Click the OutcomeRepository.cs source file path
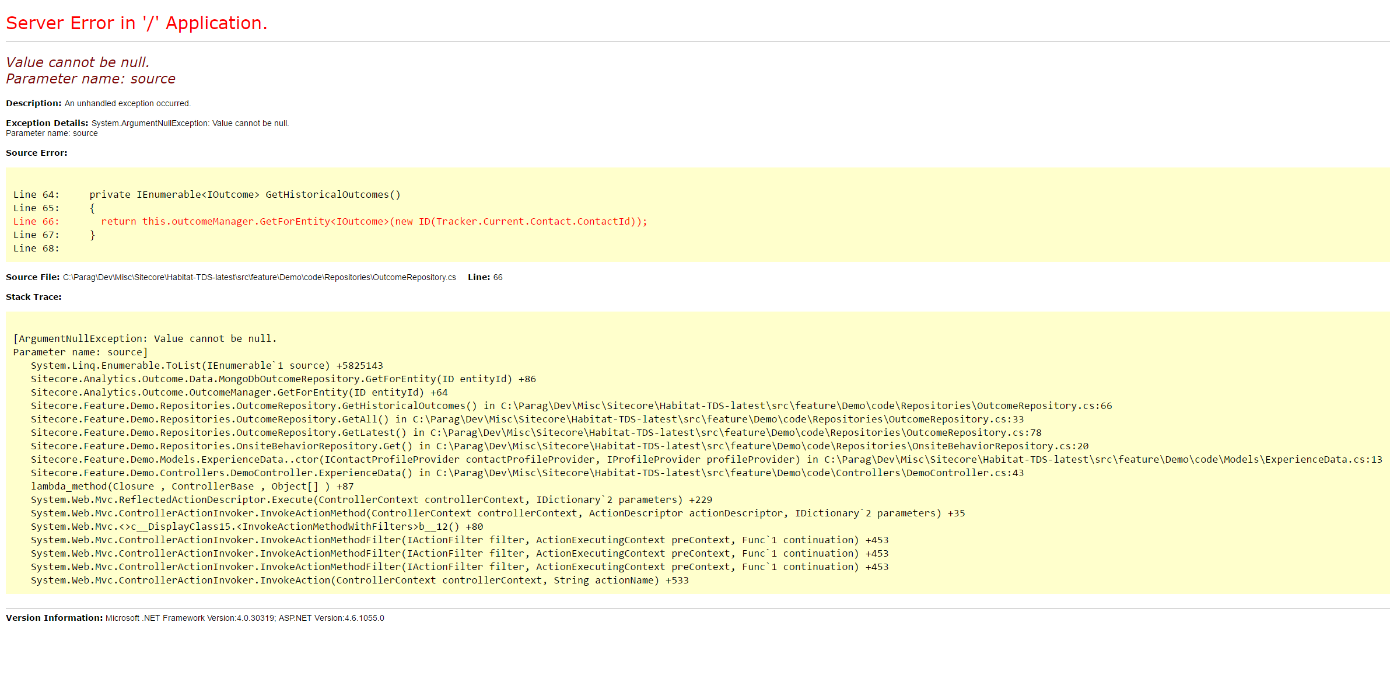The height and width of the screenshot is (678, 1390). pyautogui.click(x=259, y=277)
